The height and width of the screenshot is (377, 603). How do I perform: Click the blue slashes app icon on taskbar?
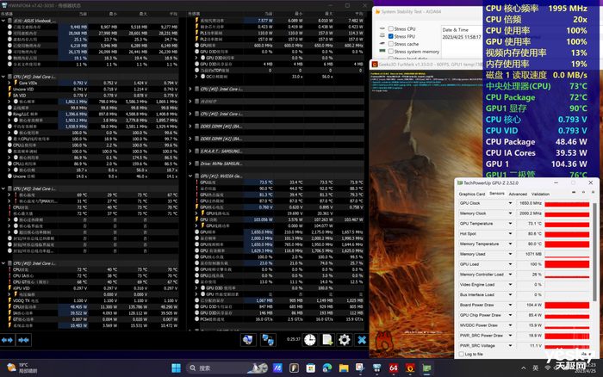pyautogui.click(x=277, y=368)
